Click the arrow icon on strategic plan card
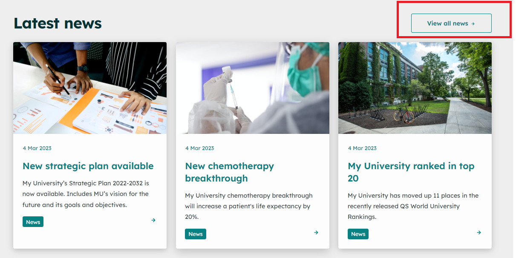 (x=153, y=220)
